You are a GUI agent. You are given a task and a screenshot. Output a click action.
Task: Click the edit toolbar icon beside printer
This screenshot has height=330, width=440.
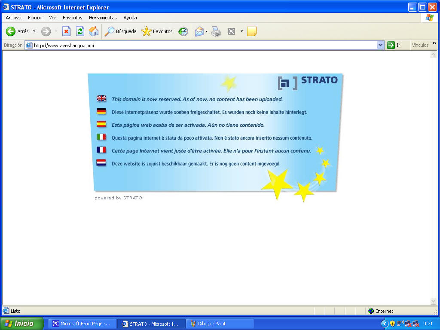[x=232, y=31]
